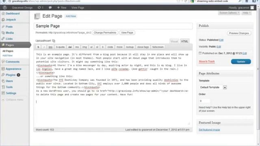Expand the Help tab
The height and width of the screenshot is (146, 260).
[x=246, y=13]
